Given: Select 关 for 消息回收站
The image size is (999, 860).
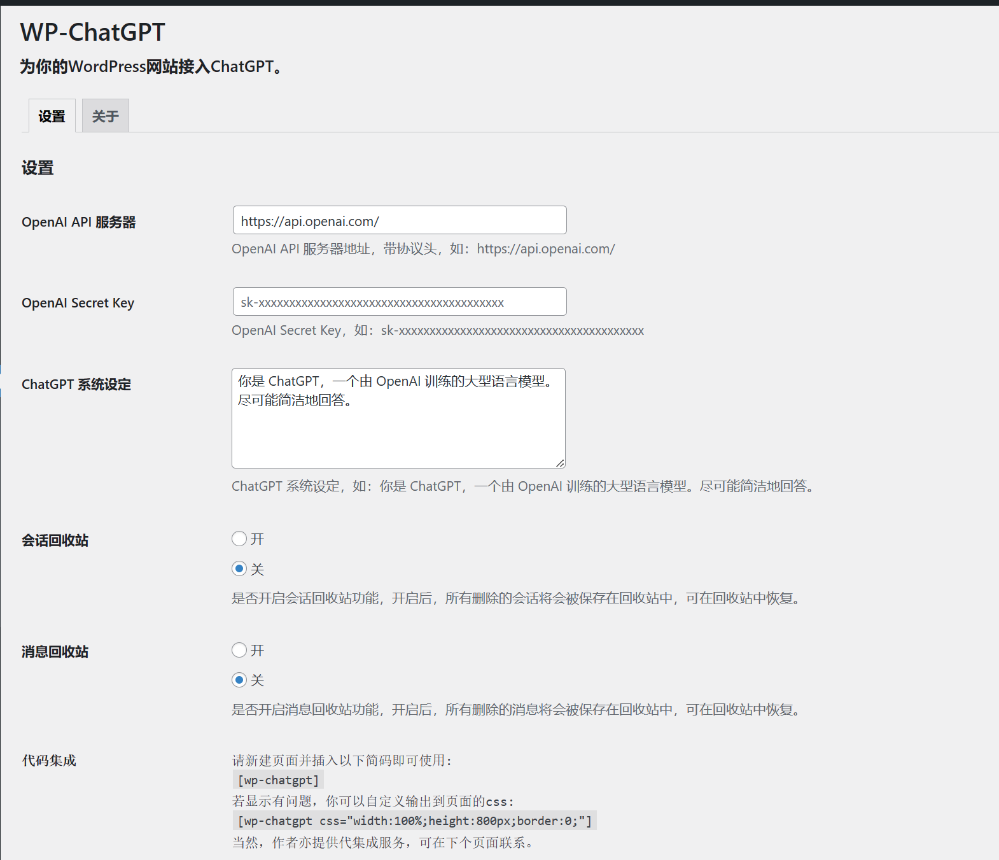Looking at the screenshot, I should [239, 680].
